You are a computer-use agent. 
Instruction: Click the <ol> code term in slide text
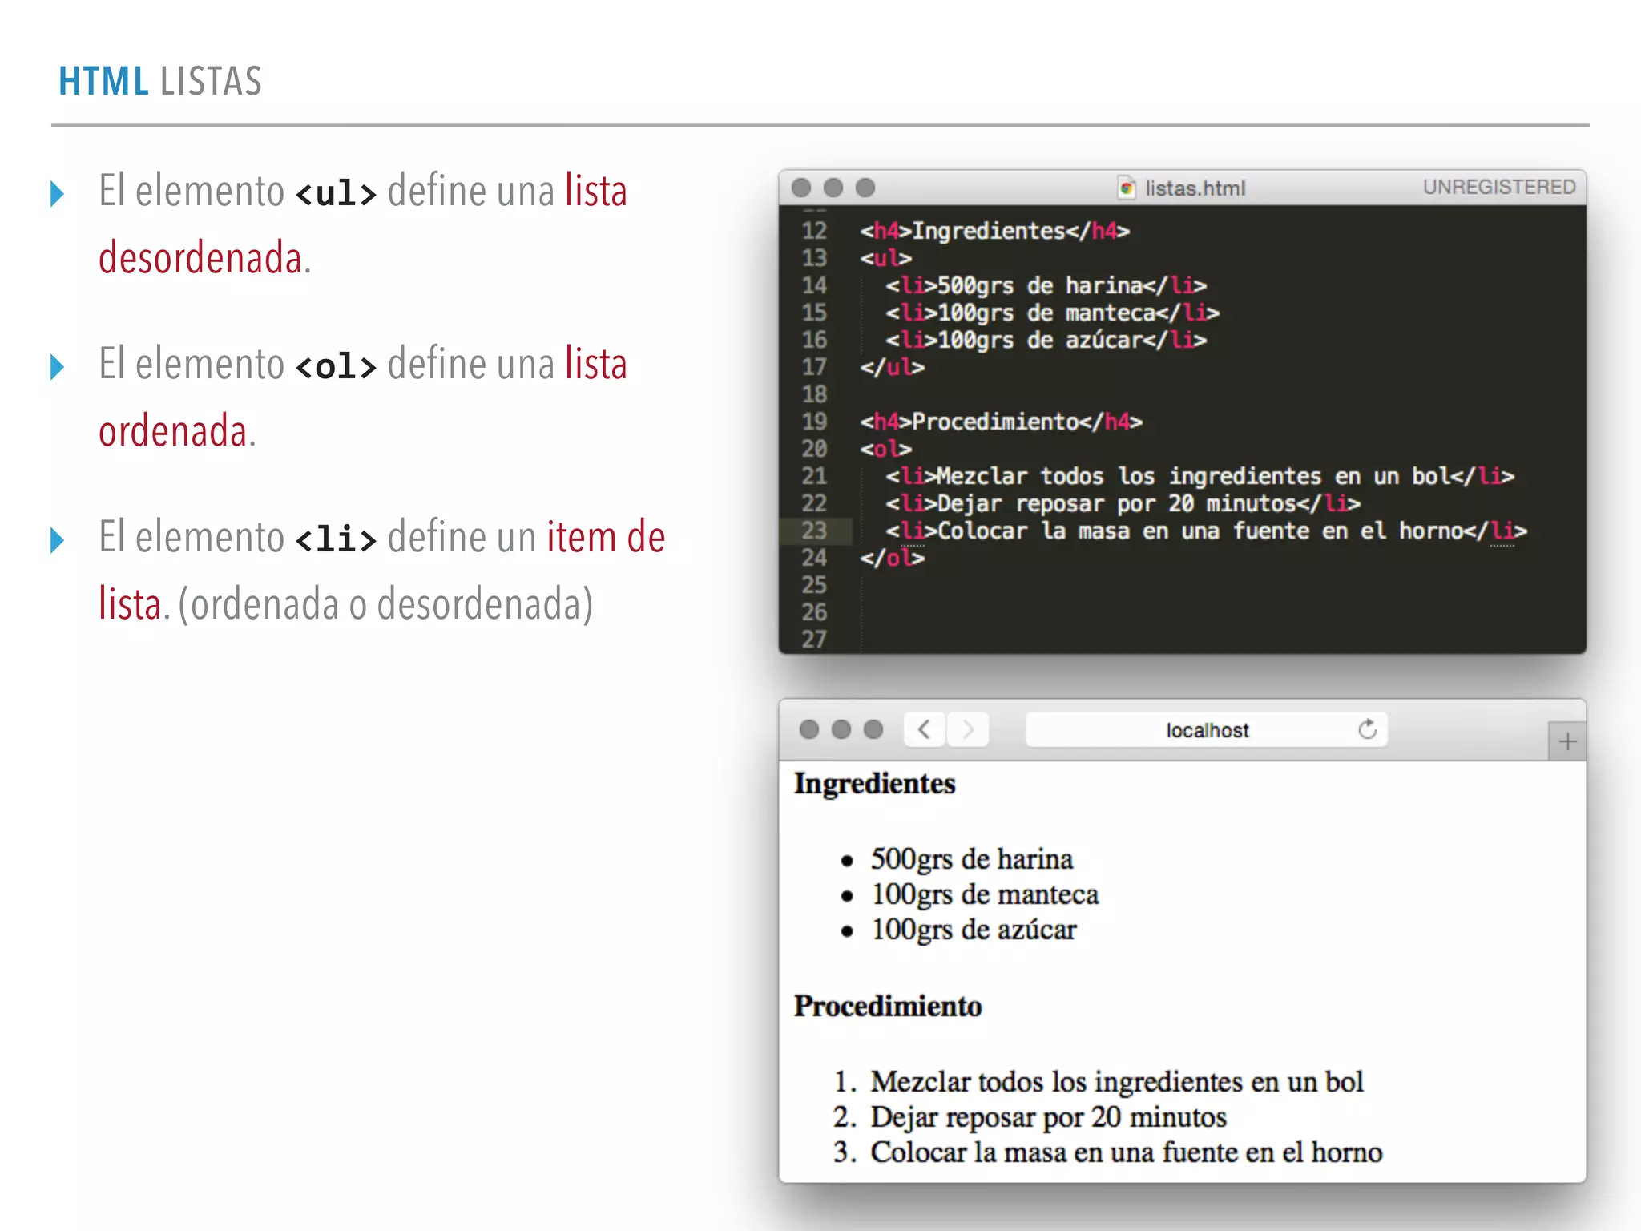[x=336, y=366]
